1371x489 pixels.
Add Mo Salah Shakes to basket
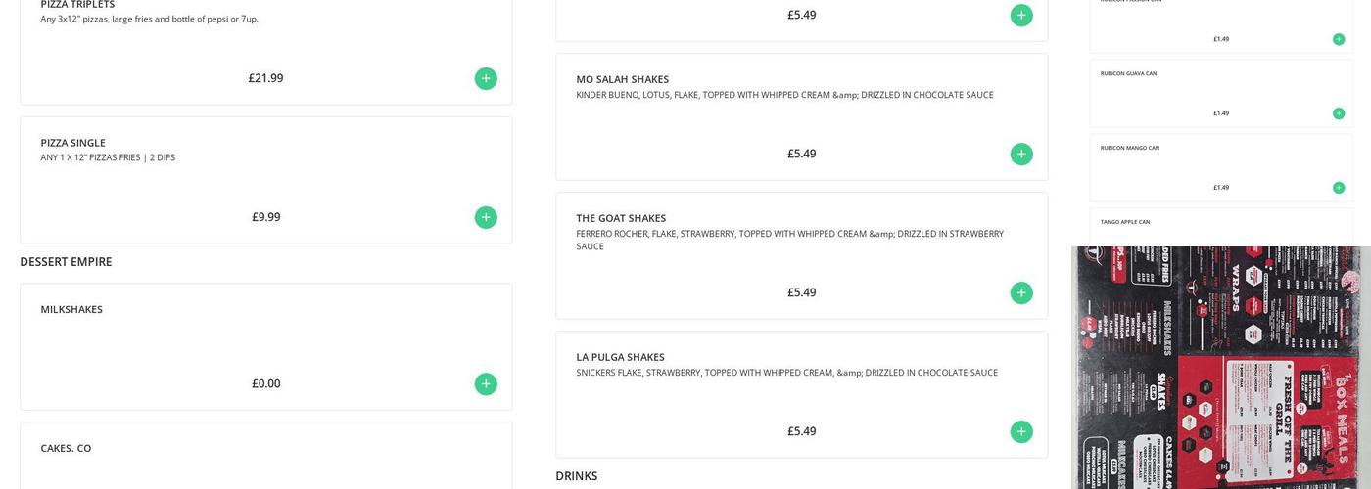pyautogui.click(x=1021, y=154)
